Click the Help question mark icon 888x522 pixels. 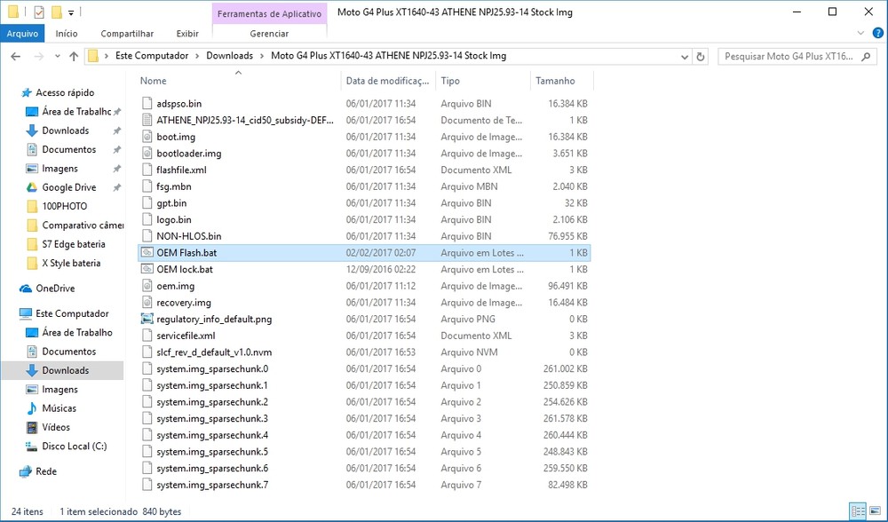[876, 34]
